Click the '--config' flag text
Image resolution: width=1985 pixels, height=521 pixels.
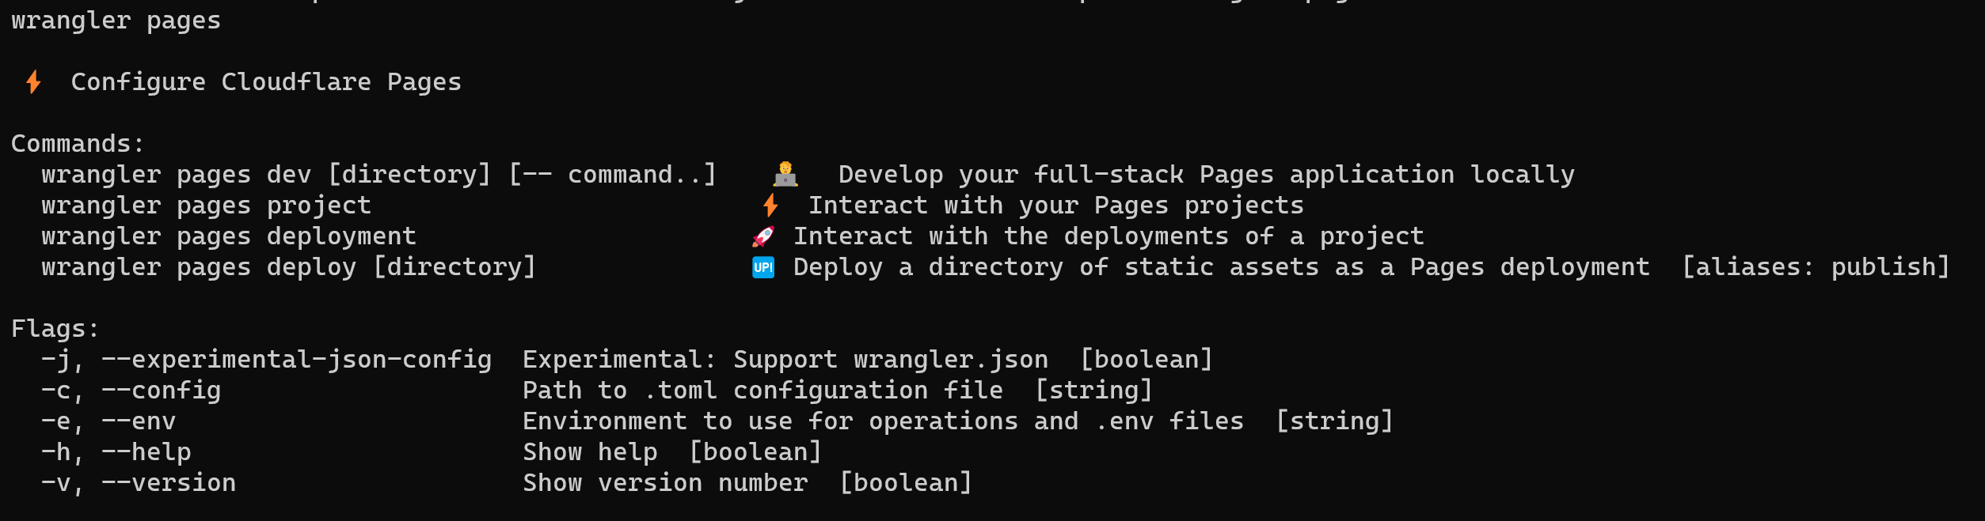click(161, 391)
